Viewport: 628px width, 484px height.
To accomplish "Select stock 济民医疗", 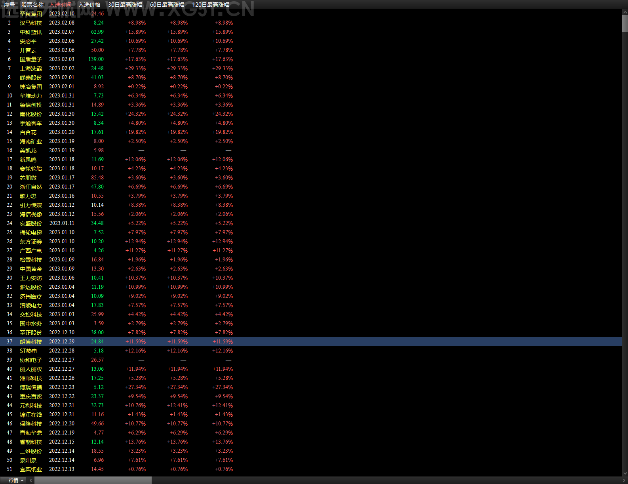I will click(x=31, y=296).
